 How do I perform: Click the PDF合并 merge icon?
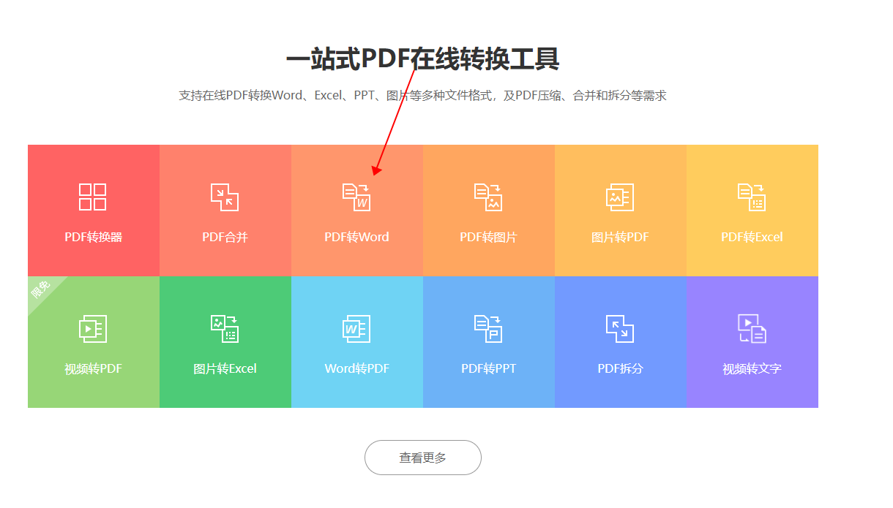[x=225, y=197]
